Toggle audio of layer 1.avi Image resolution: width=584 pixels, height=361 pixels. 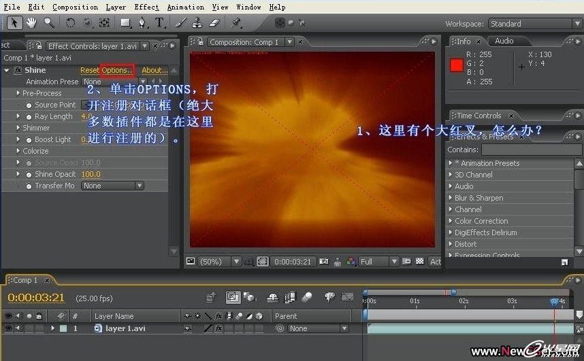click(x=17, y=328)
